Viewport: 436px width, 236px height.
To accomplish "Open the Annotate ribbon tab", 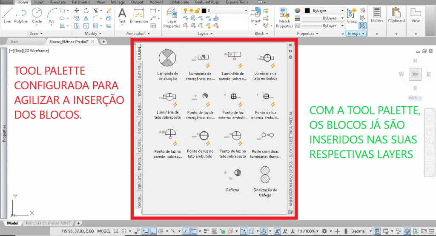I will coord(58,2).
